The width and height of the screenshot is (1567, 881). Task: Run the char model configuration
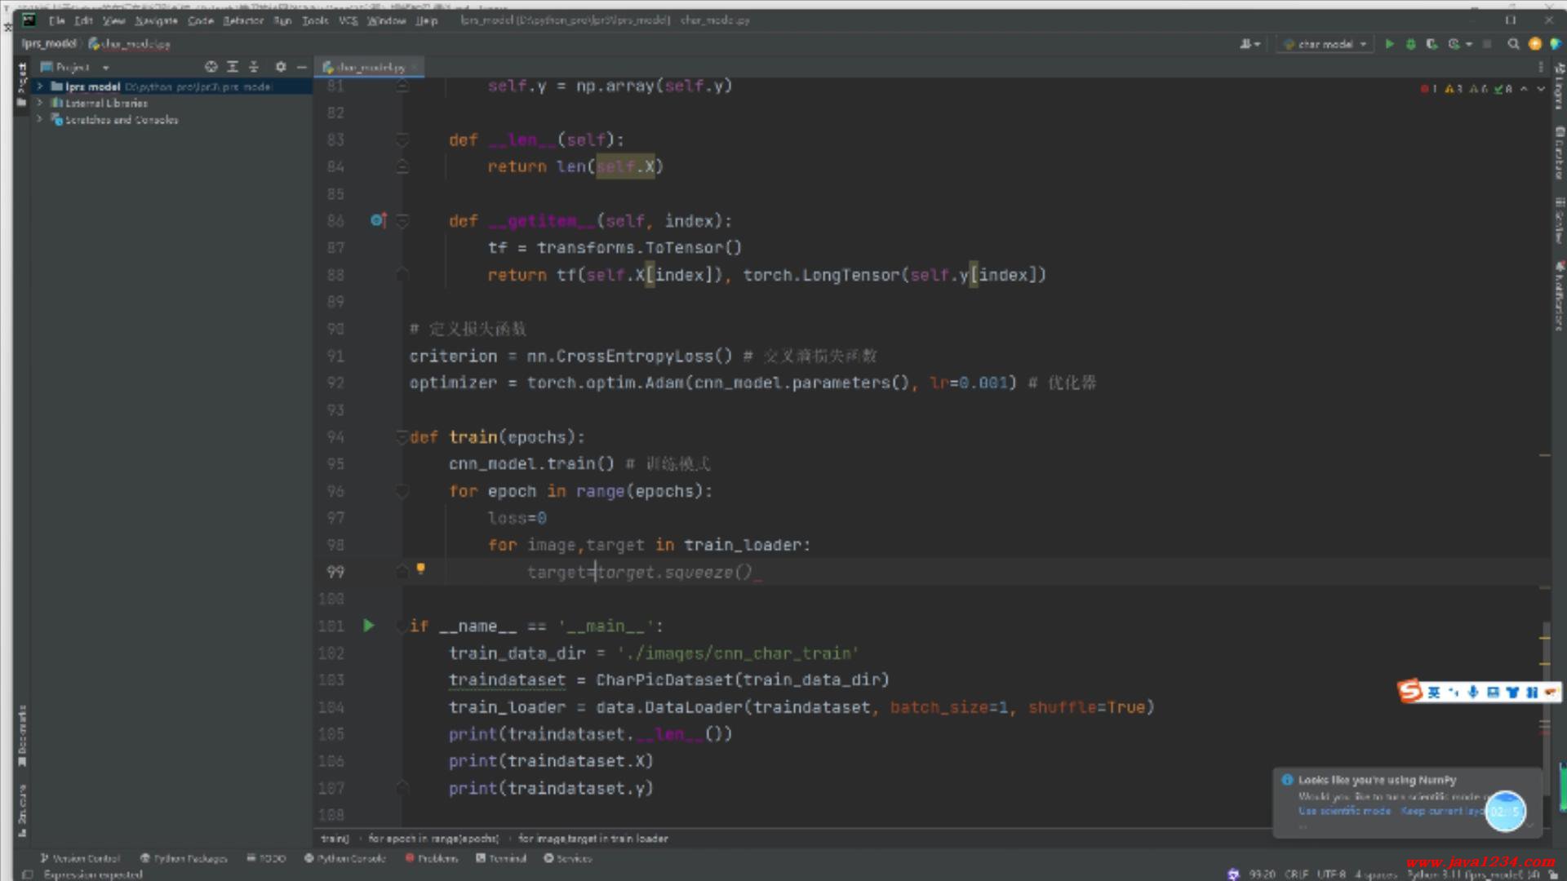pyautogui.click(x=1389, y=44)
